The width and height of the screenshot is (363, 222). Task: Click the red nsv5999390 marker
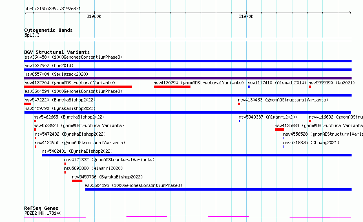pos(310,87)
